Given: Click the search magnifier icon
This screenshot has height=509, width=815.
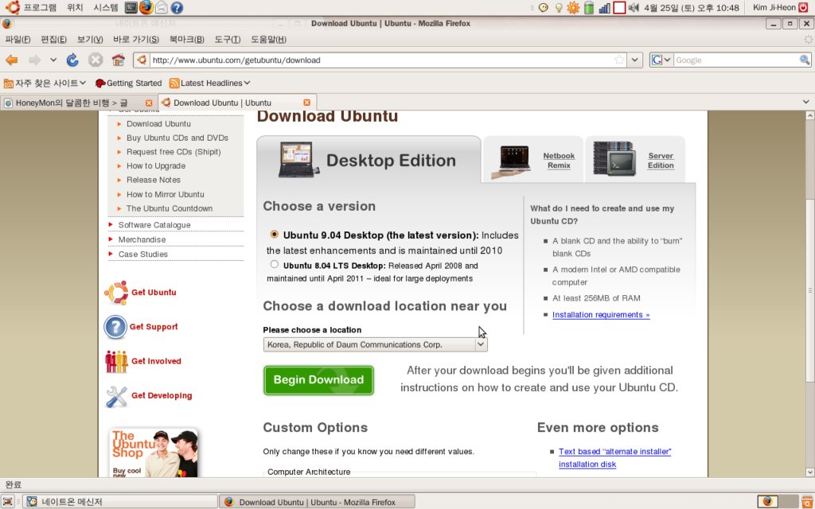Looking at the screenshot, I should point(805,60).
